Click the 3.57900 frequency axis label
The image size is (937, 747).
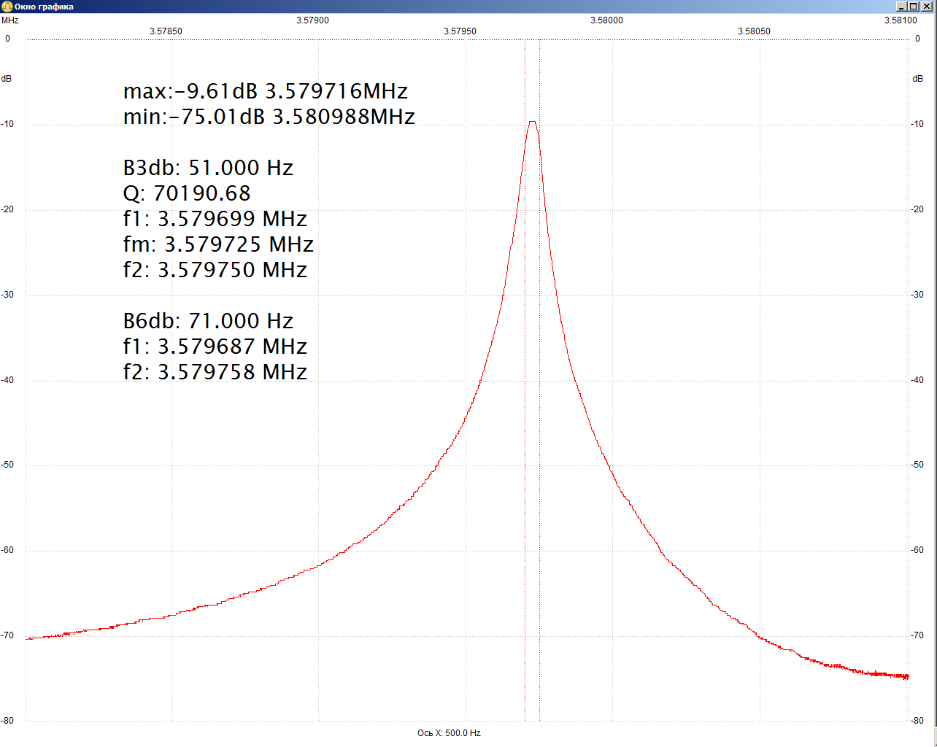point(312,20)
